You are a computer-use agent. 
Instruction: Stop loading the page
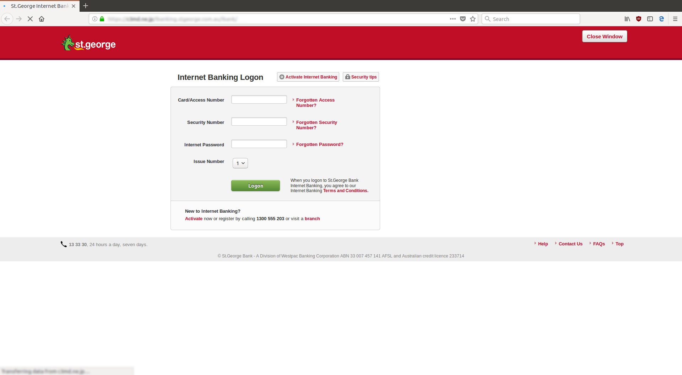(x=30, y=19)
